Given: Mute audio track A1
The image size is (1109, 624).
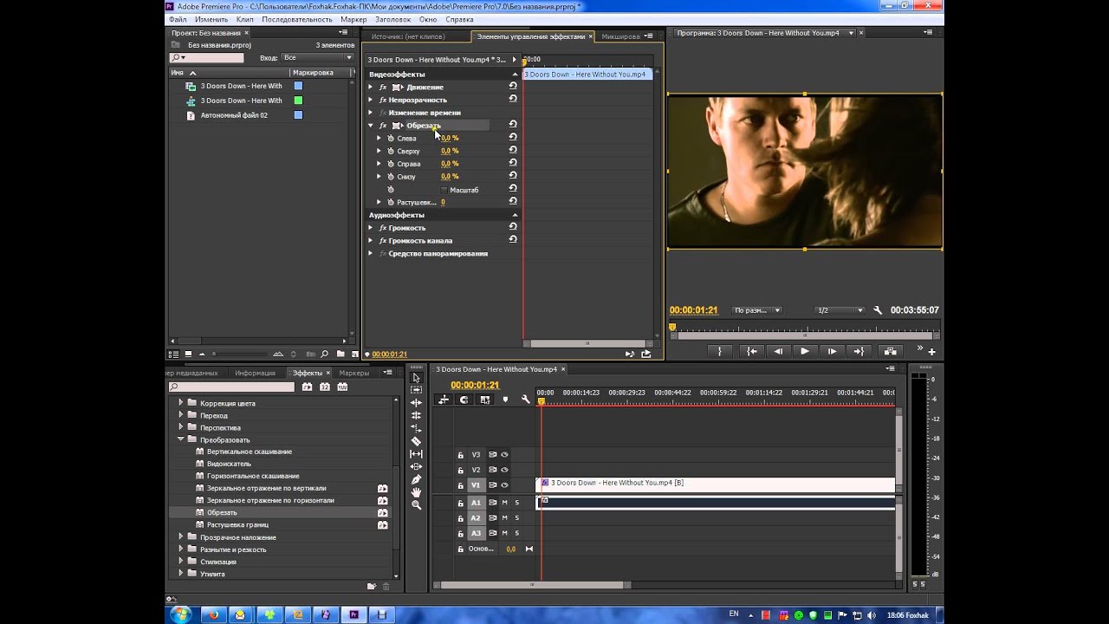Looking at the screenshot, I should tap(505, 503).
